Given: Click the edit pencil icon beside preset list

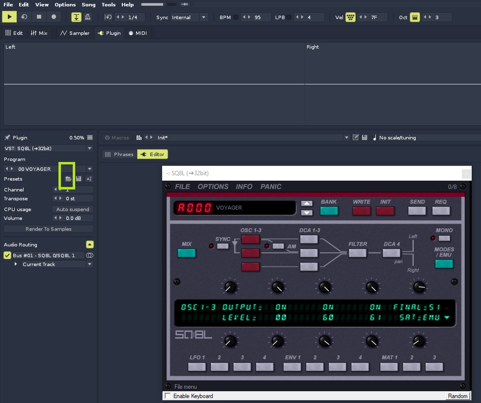Looking at the screenshot, I should (356, 137).
